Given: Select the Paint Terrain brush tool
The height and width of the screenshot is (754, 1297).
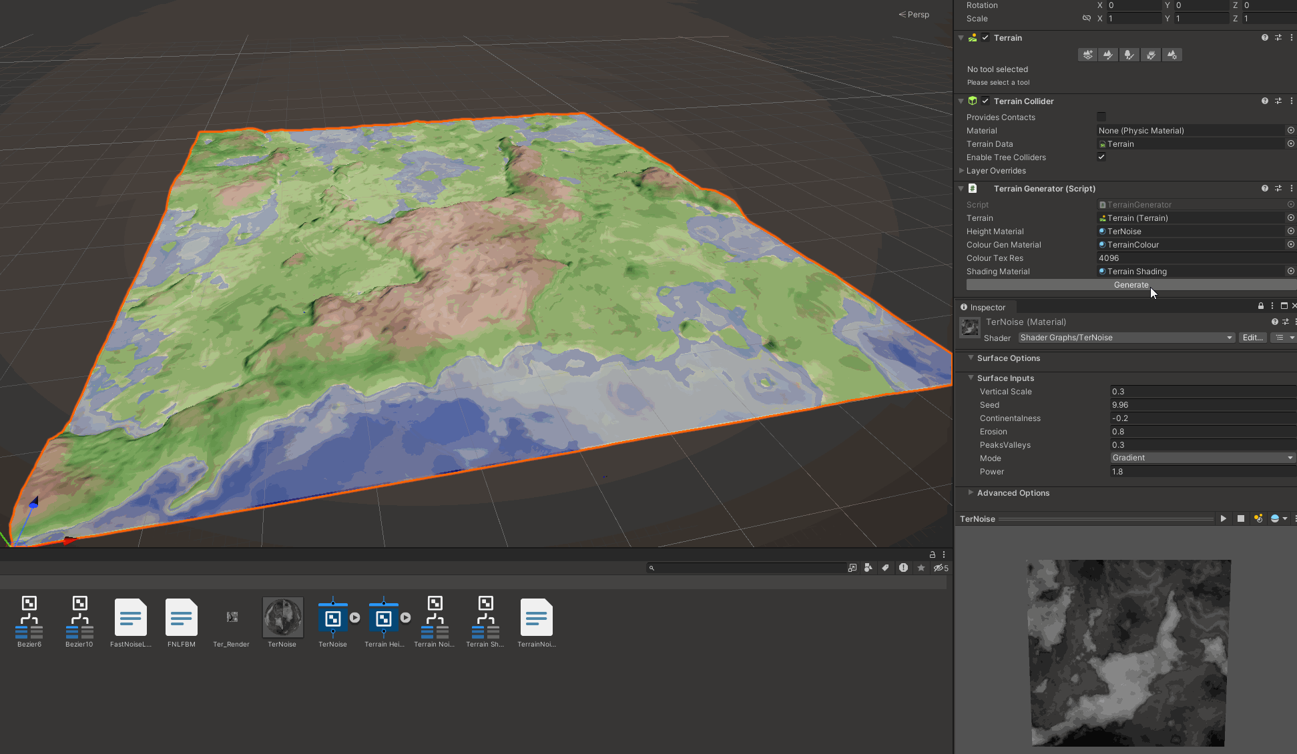Looking at the screenshot, I should coord(1108,55).
